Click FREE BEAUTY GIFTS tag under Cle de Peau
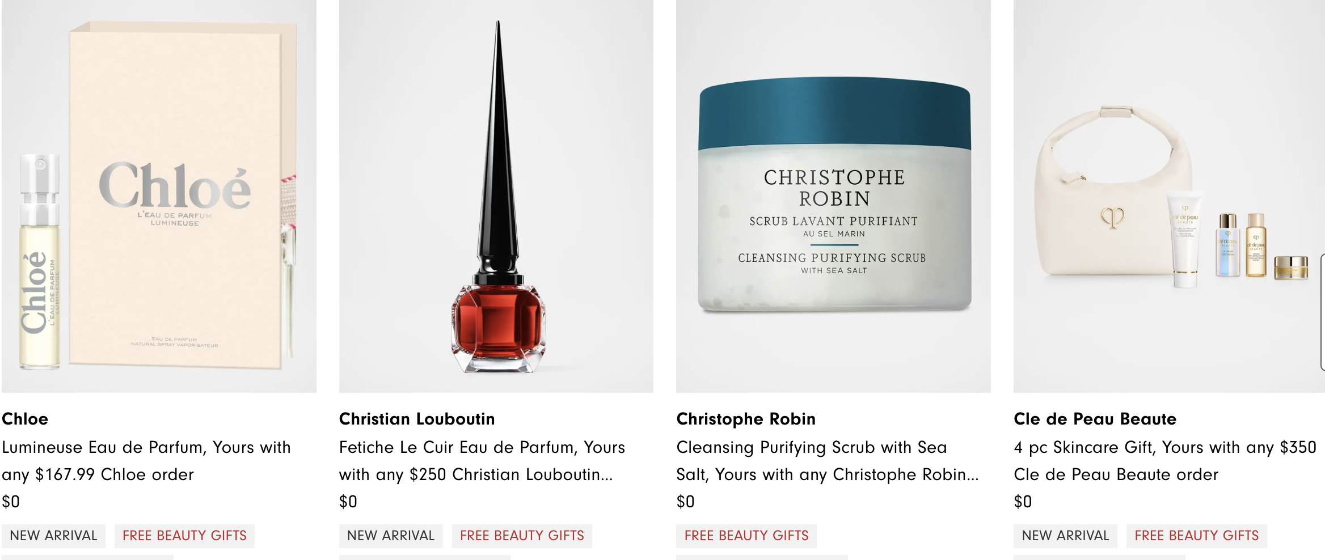Screen dimensions: 1325x560 coord(1197,536)
